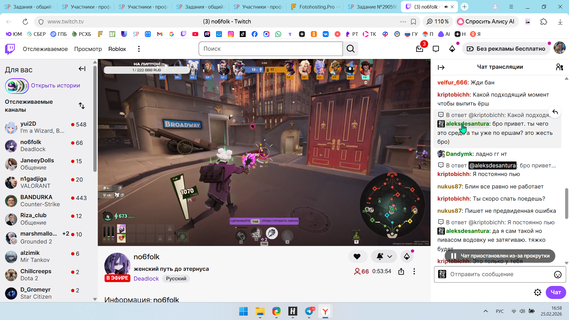Open the Просмотр navigation item
The width and height of the screenshot is (569, 320).
pyautogui.click(x=88, y=49)
